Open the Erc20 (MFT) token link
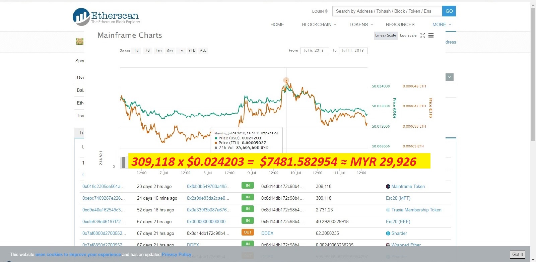The height and width of the screenshot is (262, 536). (398, 198)
